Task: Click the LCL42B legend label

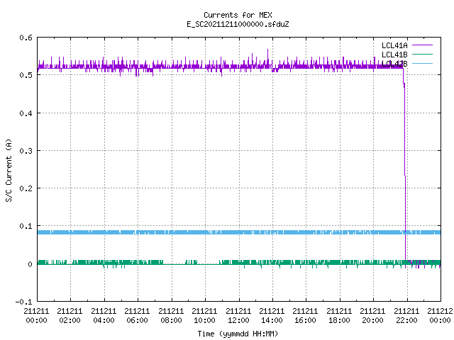Action: coord(394,64)
